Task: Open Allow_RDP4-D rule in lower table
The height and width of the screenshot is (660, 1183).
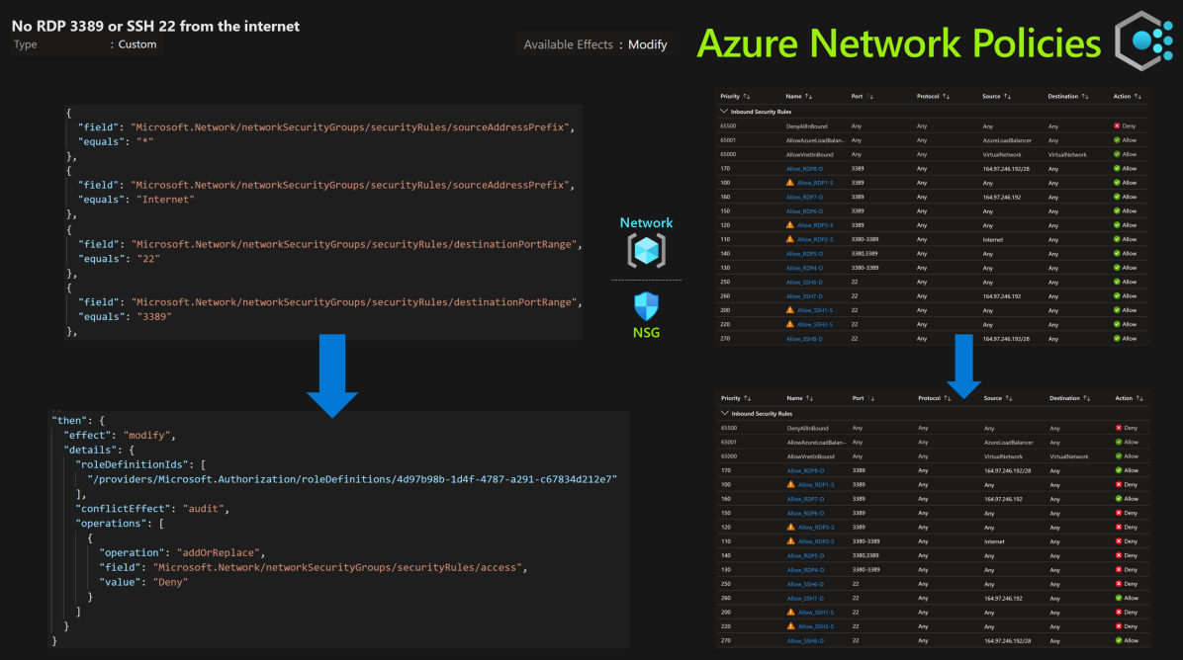Action: (x=806, y=569)
